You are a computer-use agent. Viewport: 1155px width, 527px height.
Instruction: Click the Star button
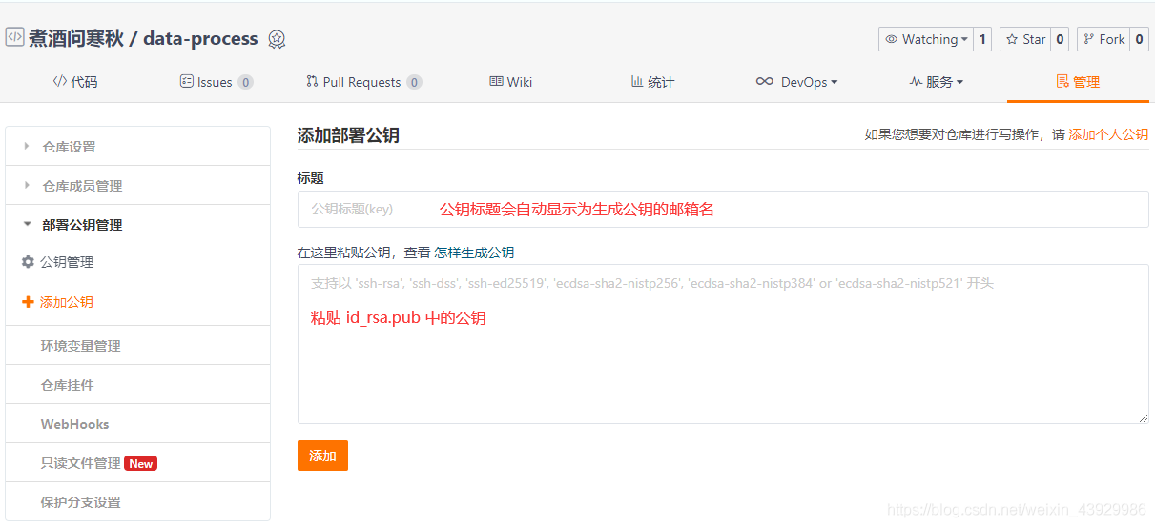point(1024,39)
